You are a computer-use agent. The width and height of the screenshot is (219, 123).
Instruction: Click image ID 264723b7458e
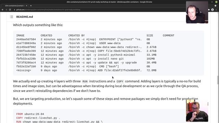(x=26, y=55)
